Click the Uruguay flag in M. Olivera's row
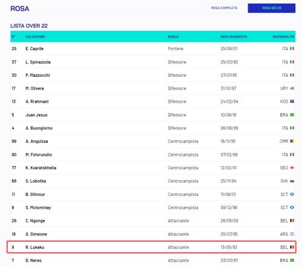Viewport: 302px width, 266px height. click(x=292, y=88)
